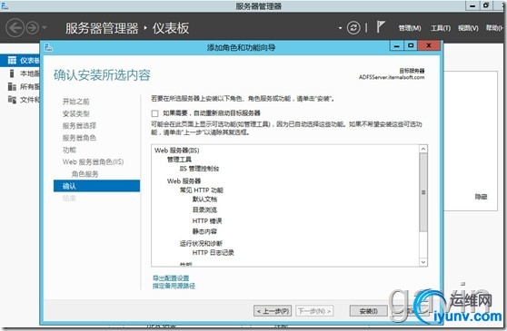Select the 管理工具 entry in list

(179, 160)
